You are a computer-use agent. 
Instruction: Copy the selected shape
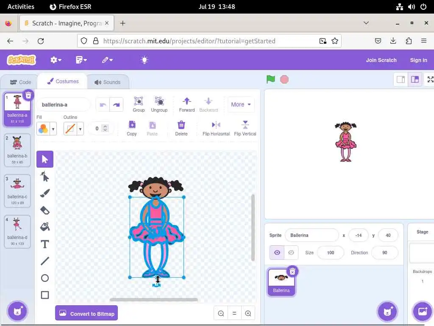click(x=132, y=128)
